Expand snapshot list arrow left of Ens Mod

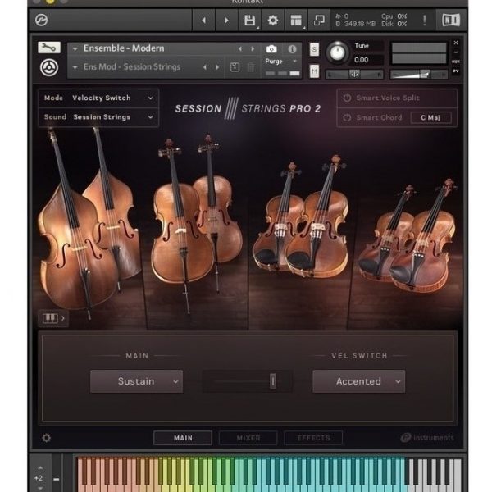[x=75, y=67]
